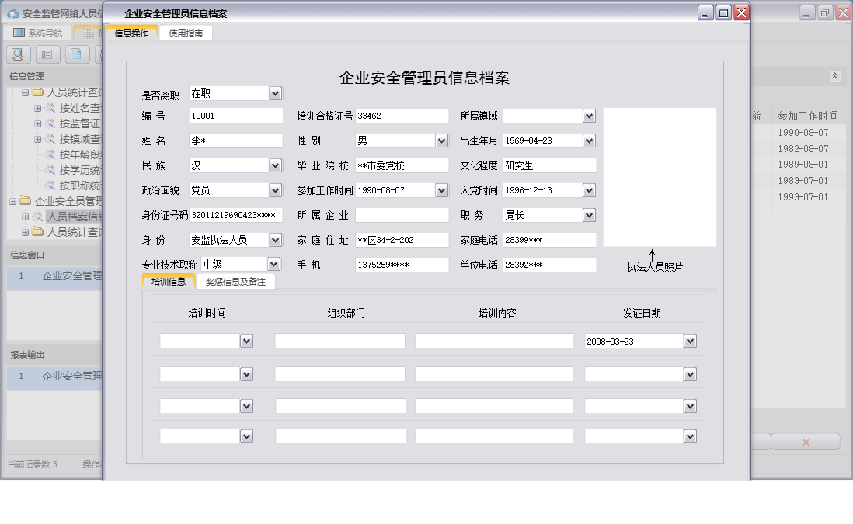This screenshot has width=853, height=524.
Task: Open the 民族 dropdown showing 汉
Action: [x=273, y=165]
